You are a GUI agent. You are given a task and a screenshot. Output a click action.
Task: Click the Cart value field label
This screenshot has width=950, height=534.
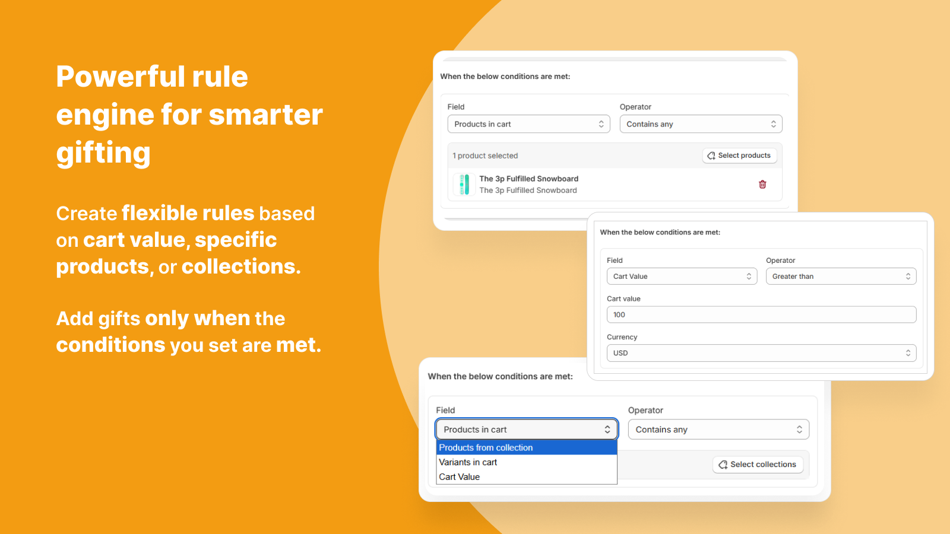coord(623,299)
